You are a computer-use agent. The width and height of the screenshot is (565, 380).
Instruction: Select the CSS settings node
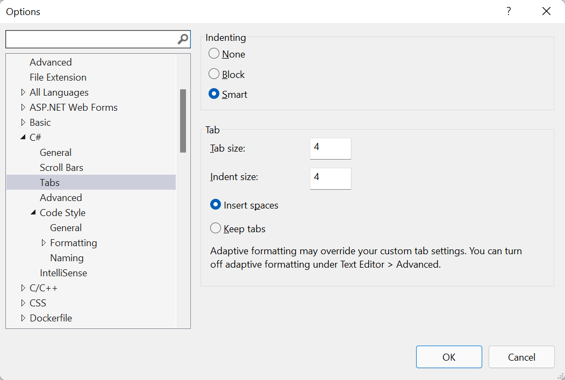pos(37,303)
